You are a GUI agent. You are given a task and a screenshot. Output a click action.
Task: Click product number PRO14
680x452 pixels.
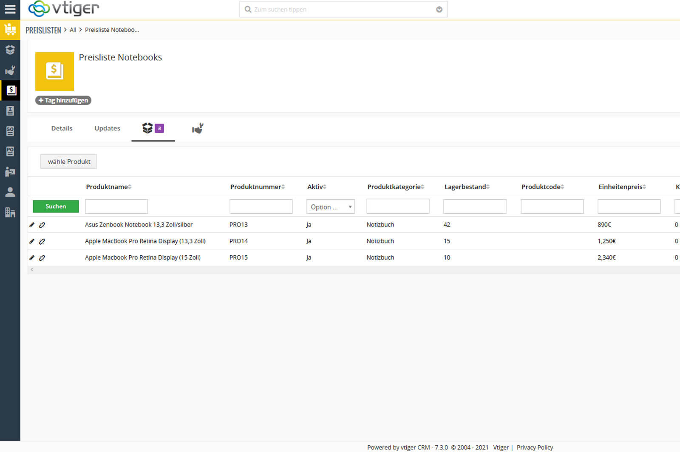coord(238,241)
